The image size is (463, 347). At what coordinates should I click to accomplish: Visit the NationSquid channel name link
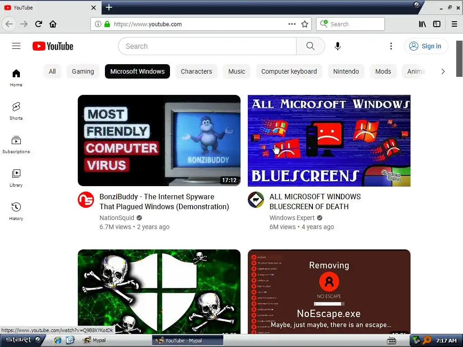117,218
